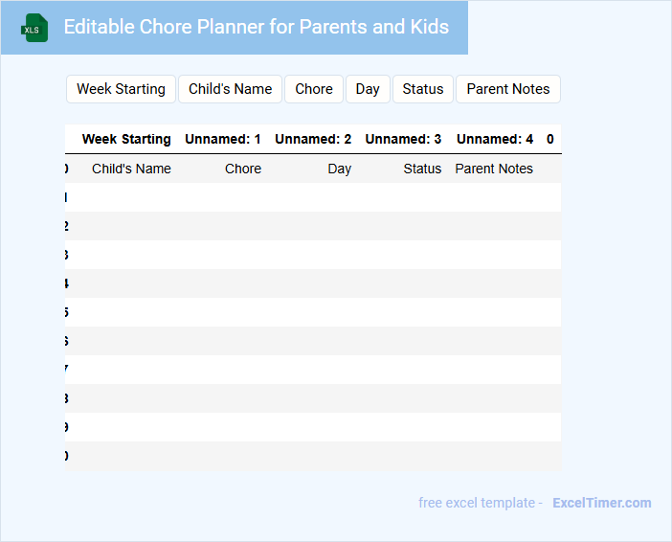Select the Child's Name tag button
672x542 pixels.
(x=230, y=89)
